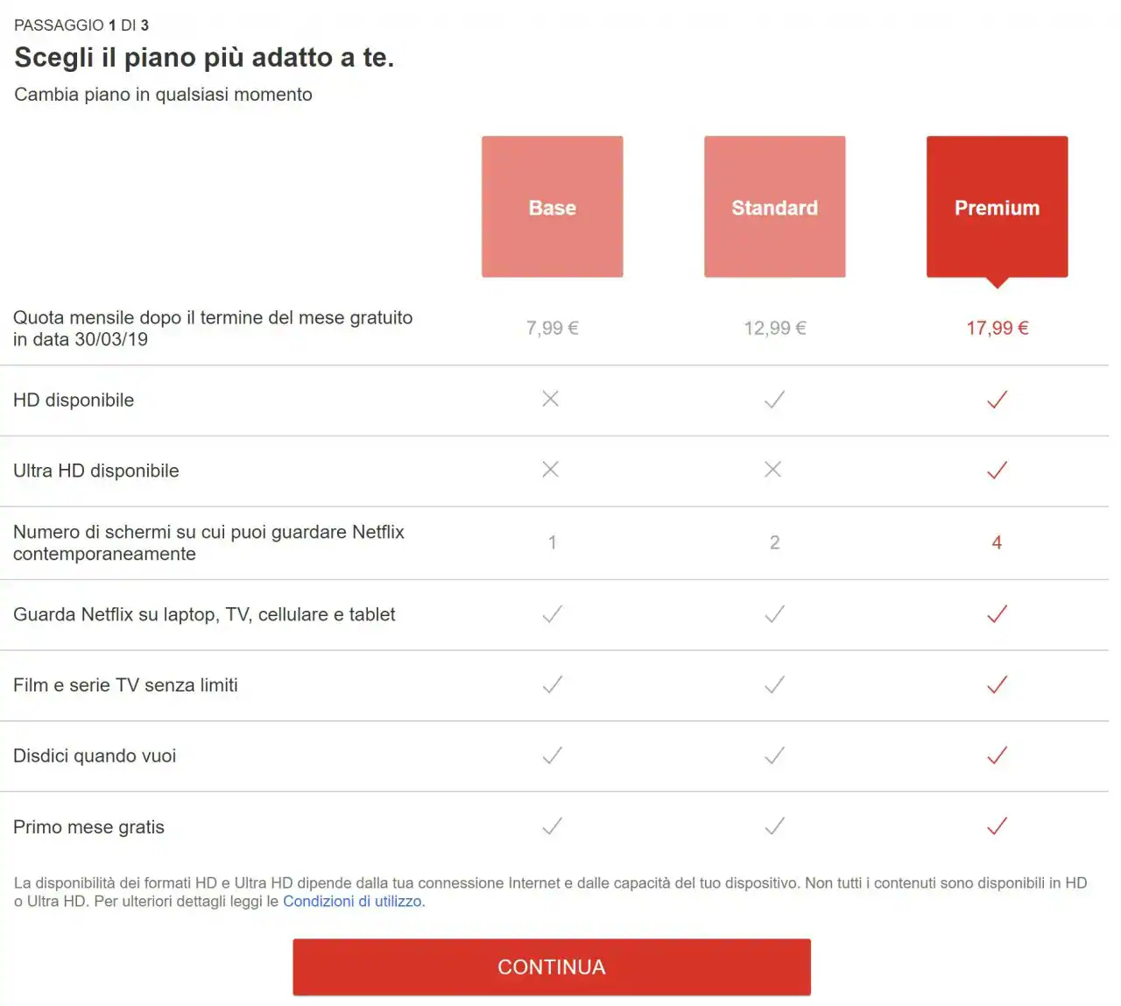
Task: Click the Standard HD disponibile checkmark
Action: [x=774, y=400]
